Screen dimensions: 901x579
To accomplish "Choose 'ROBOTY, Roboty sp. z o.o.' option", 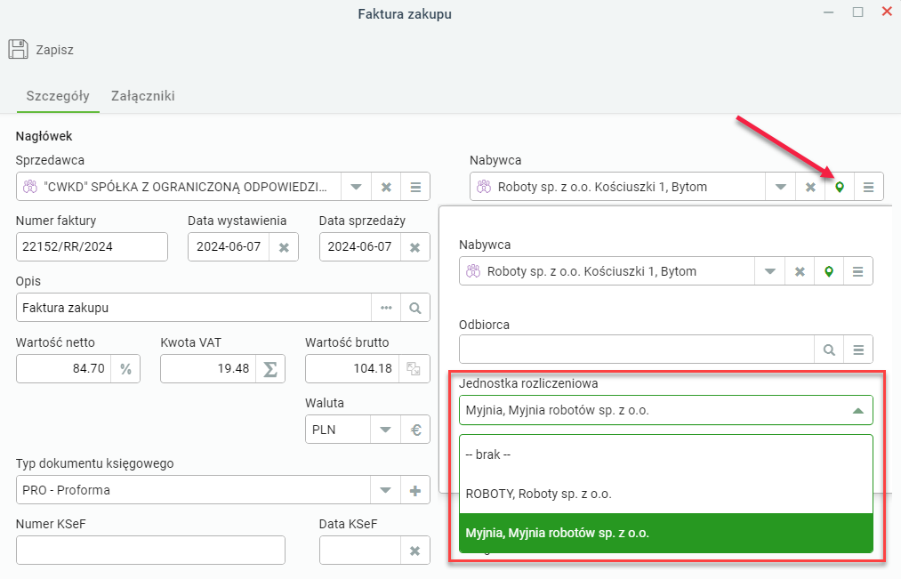I will (x=666, y=494).
